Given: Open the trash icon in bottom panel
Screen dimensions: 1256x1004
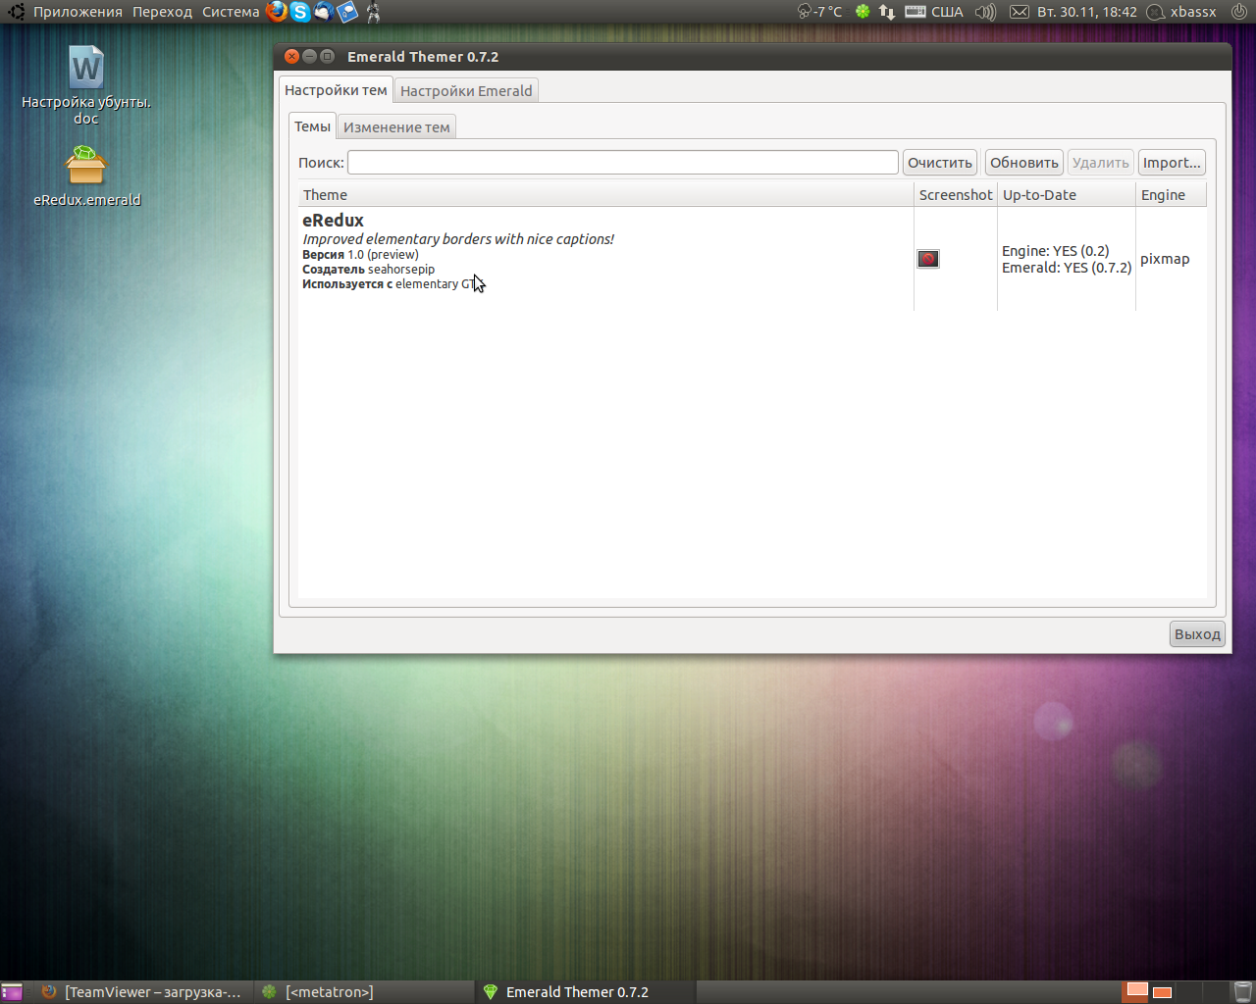Looking at the screenshot, I should pyautogui.click(x=1242, y=991).
